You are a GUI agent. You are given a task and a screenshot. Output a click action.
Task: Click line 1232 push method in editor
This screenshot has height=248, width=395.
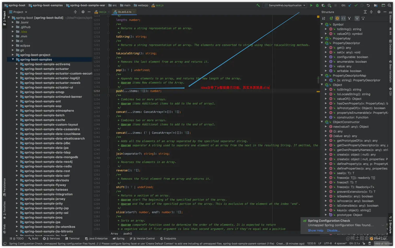click(x=139, y=91)
